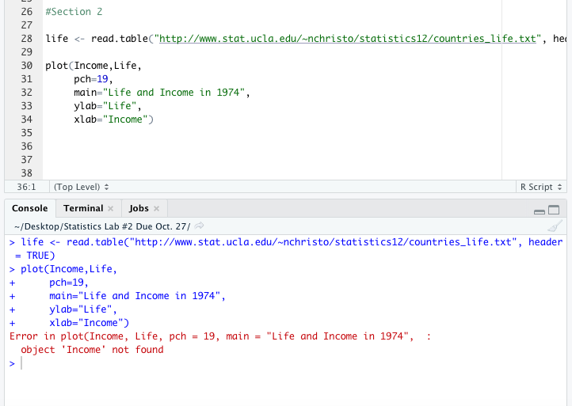Open the (Top Level) scope dropdown

coord(80,187)
